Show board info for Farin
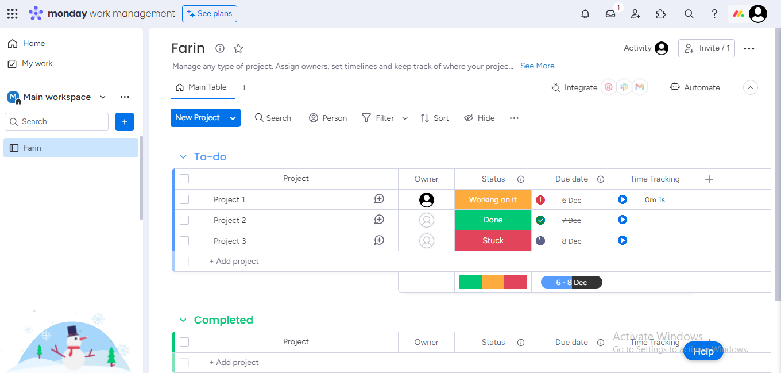Image resolution: width=781 pixels, height=373 pixels. 220,48
